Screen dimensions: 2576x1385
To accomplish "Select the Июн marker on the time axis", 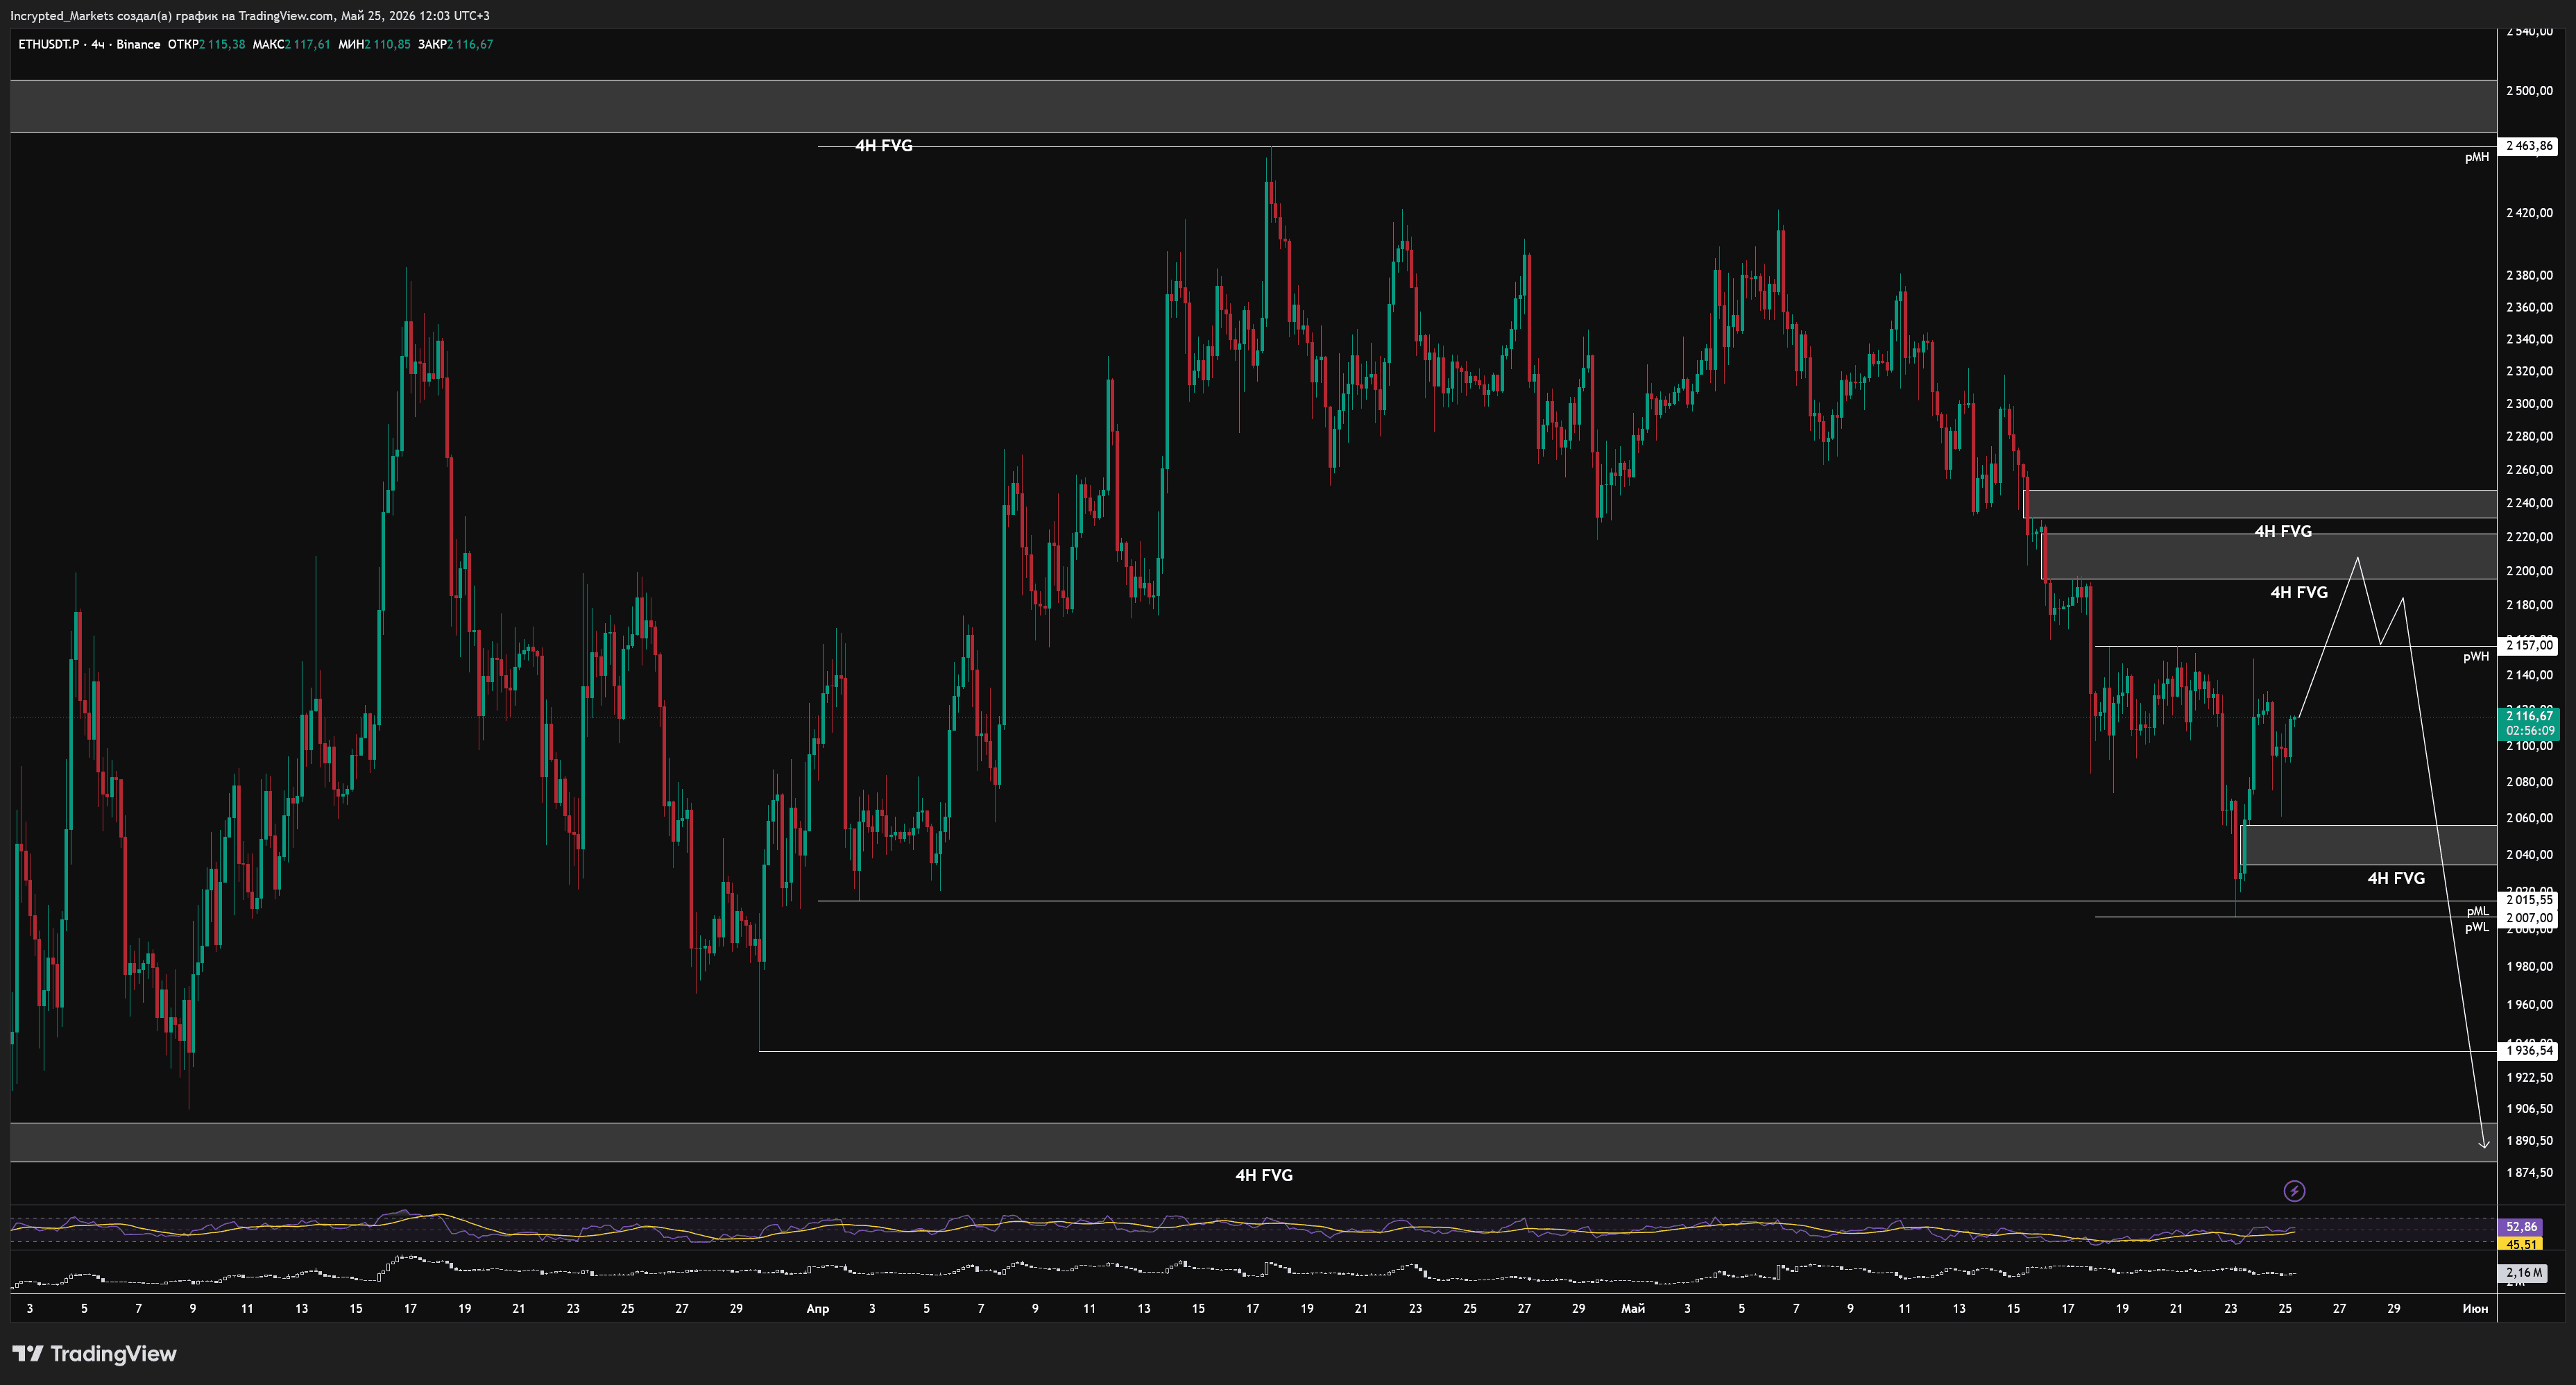I will click(x=2475, y=1309).
